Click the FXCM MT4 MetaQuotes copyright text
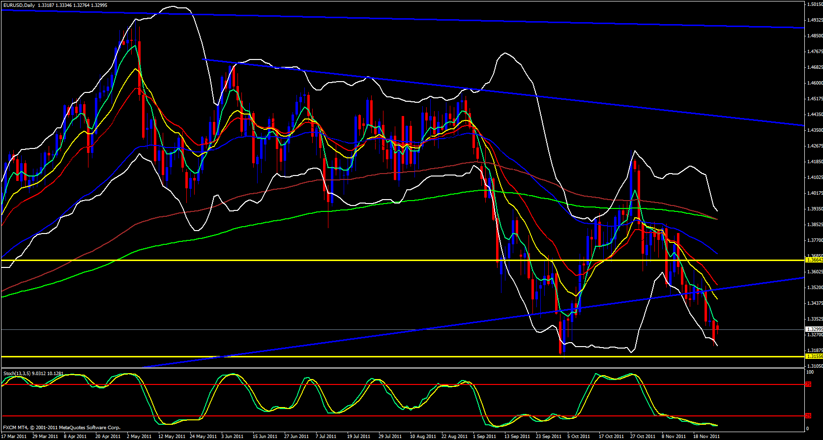Image resolution: width=823 pixels, height=440 pixels. click(x=61, y=428)
